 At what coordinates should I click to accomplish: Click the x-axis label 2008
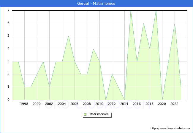click(87, 104)
